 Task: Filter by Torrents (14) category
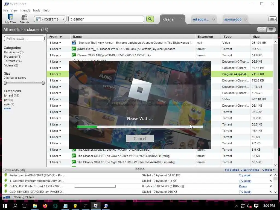click(13, 61)
